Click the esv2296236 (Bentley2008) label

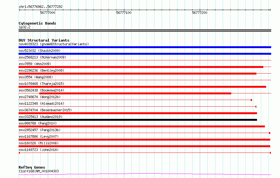point(42,70)
